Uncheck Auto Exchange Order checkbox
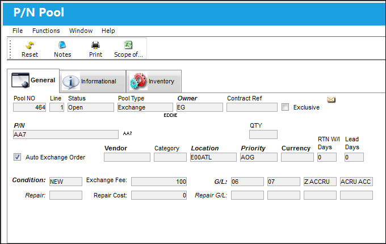Screen dimensions: 386x244 [17, 157]
